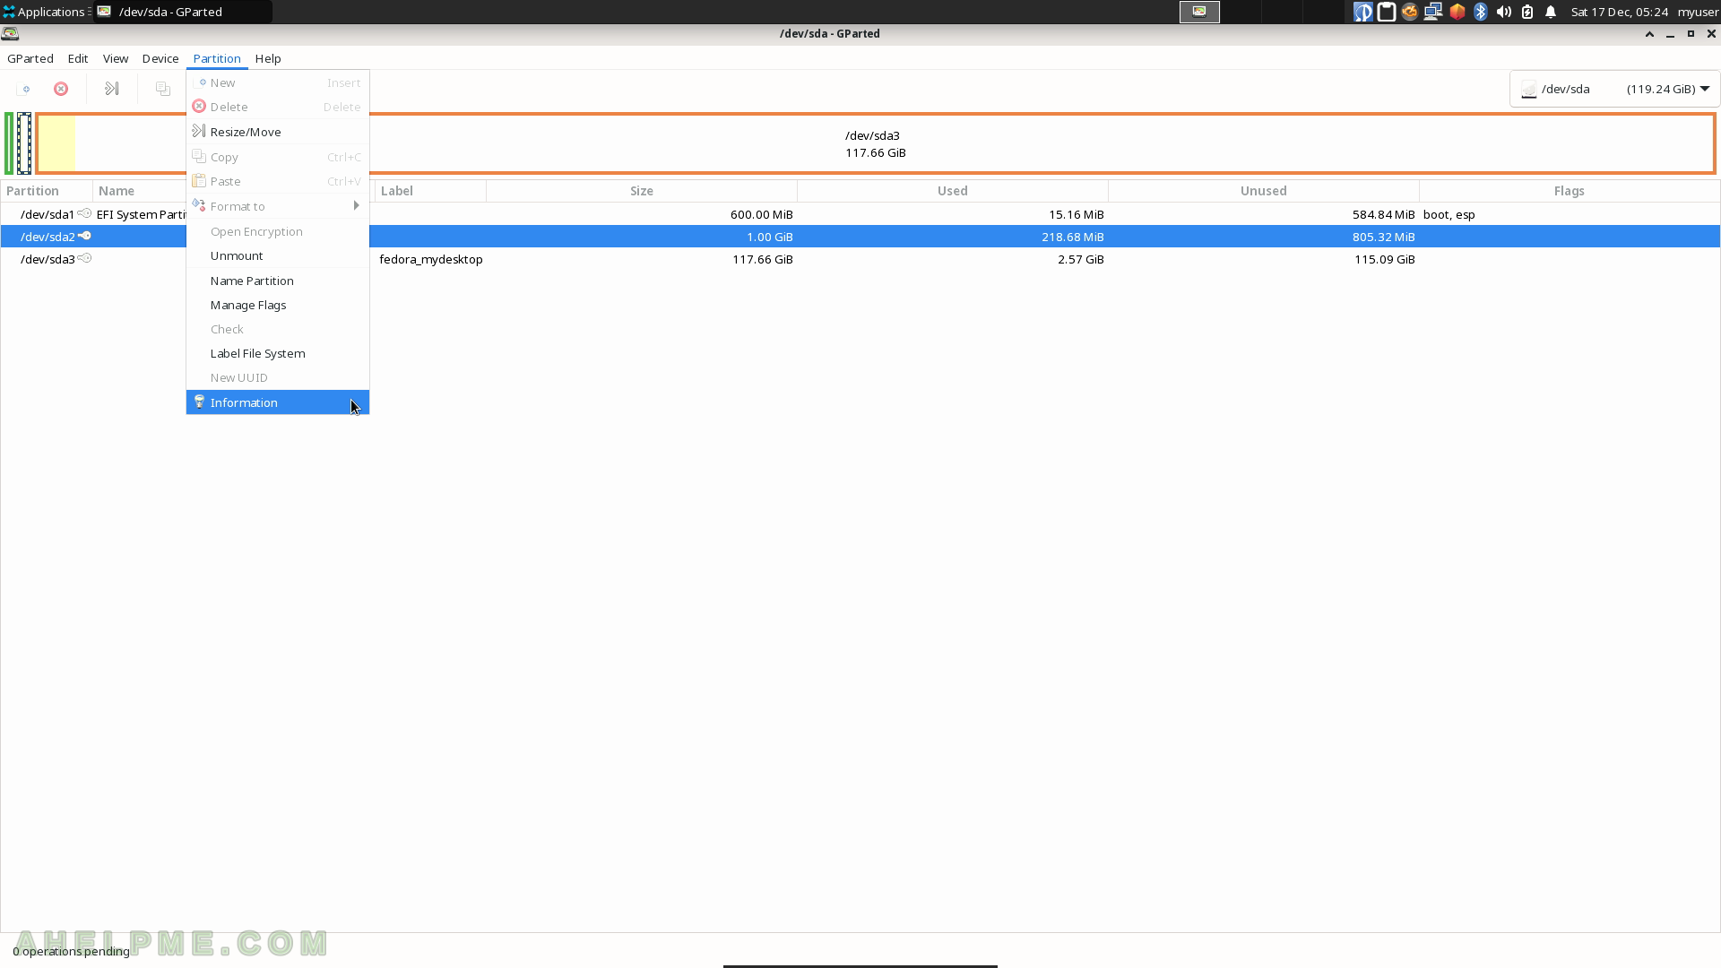Click the green sda1 block in disk map
The height and width of the screenshot is (968, 1721).
point(9,143)
